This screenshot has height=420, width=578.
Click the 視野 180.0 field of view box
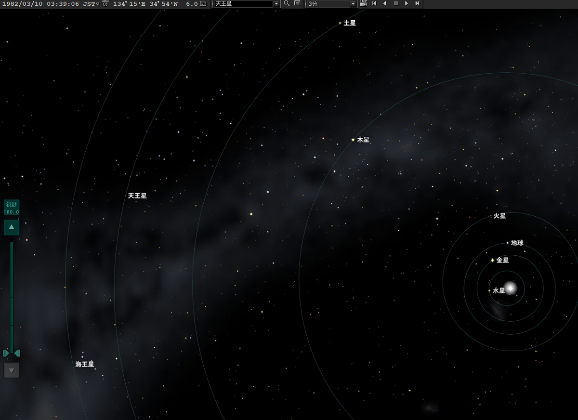(12, 208)
